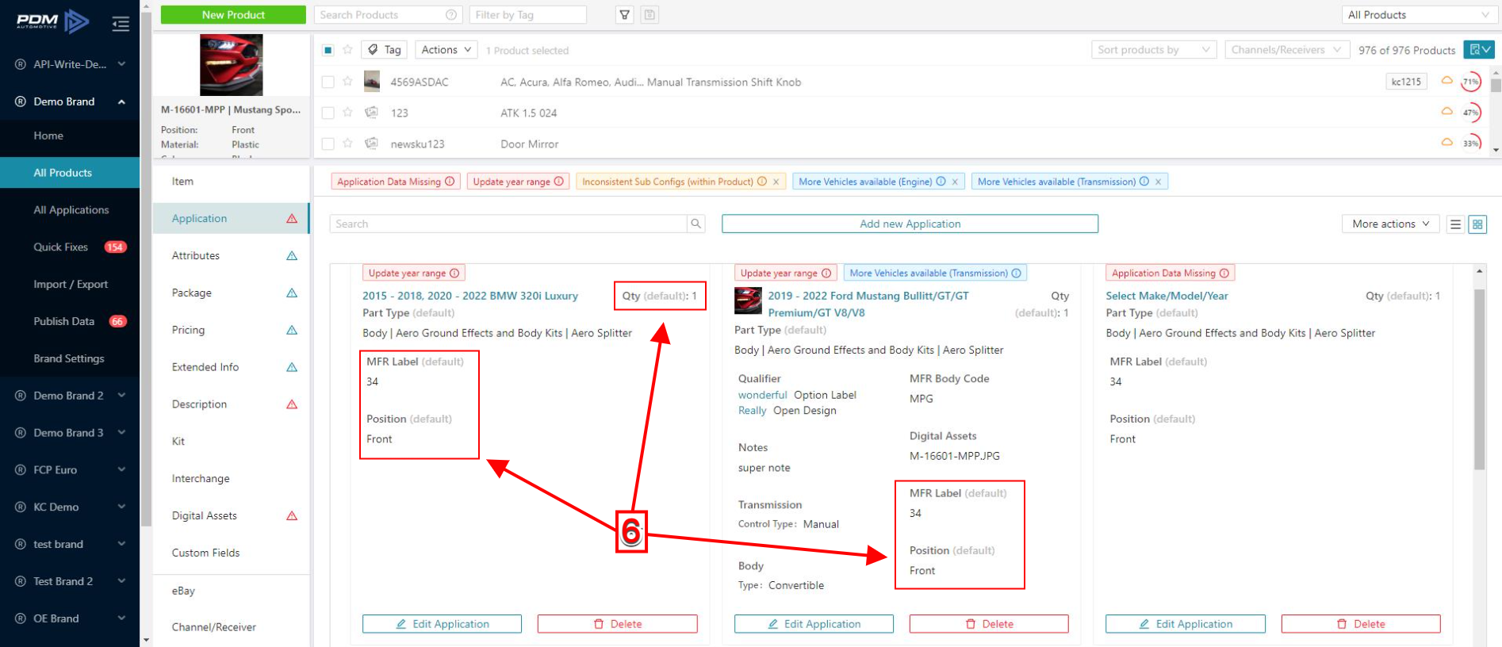Open the More actions dropdown
1502x647 pixels.
[x=1390, y=224]
